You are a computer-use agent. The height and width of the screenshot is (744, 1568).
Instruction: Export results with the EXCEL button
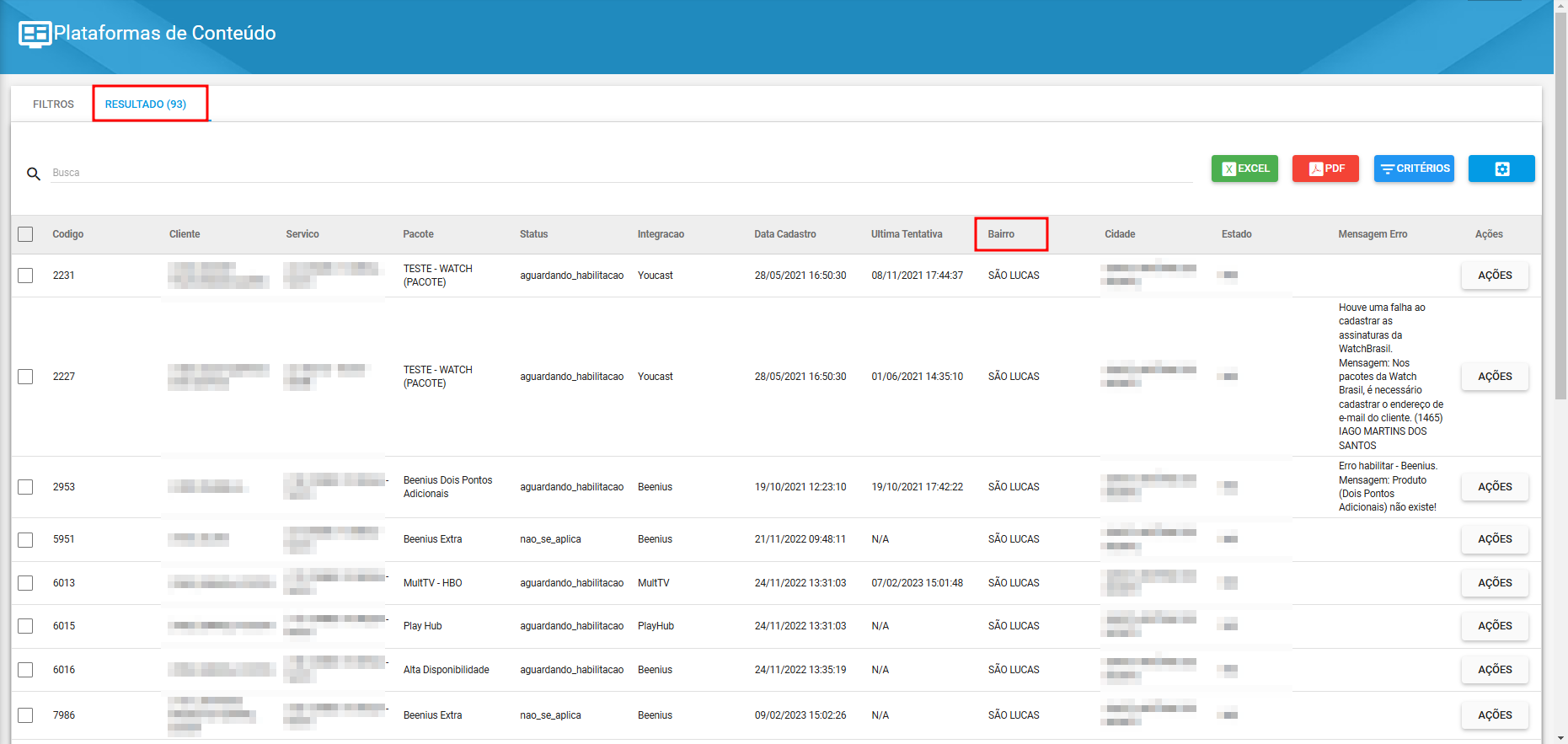(1244, 169)
